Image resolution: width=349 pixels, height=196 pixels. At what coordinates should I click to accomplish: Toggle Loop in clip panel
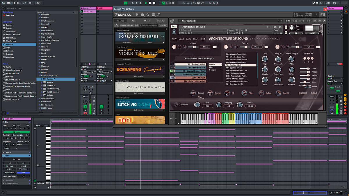(17, 132)
